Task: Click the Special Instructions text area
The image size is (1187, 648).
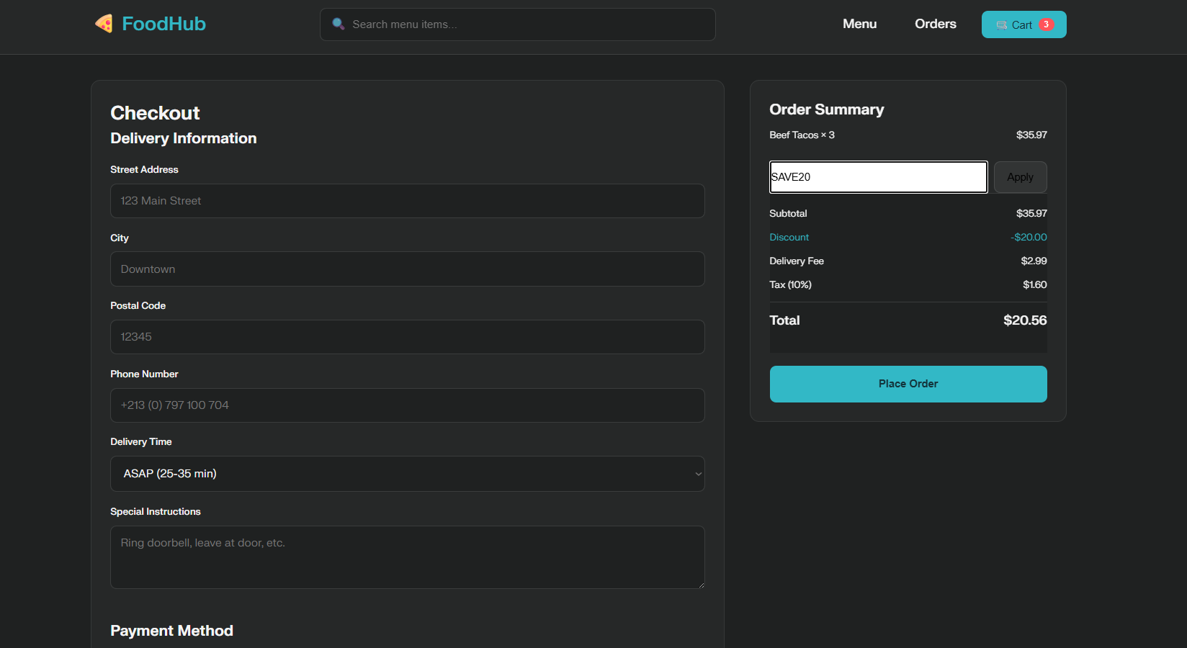Action: click(x=407, y=557)
